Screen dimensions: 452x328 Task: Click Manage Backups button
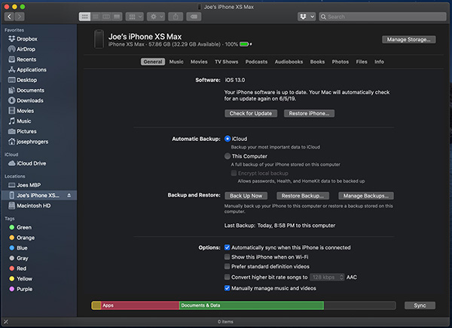coord(366,196)
